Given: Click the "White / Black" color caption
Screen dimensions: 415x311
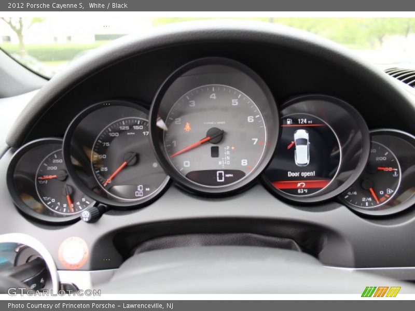Looking at the screenshot, I should (108, 6).
